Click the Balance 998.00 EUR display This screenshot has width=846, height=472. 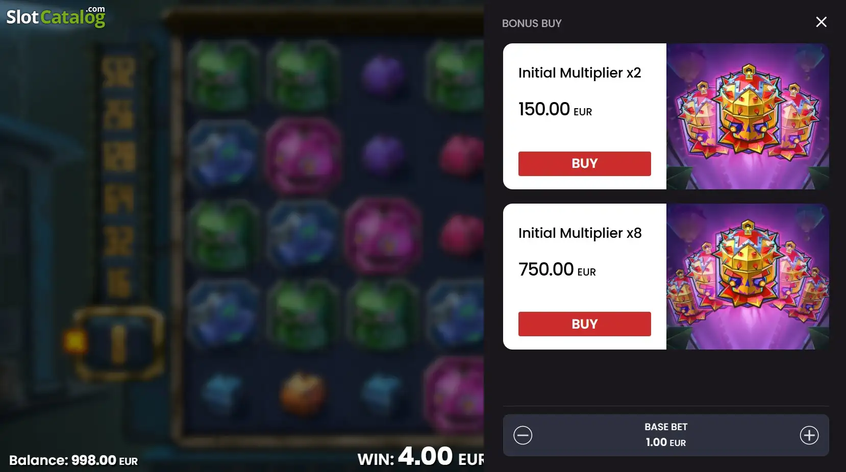coord(73,460)
